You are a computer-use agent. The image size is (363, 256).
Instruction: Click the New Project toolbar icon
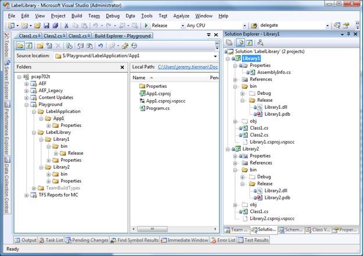pos(11,26)
